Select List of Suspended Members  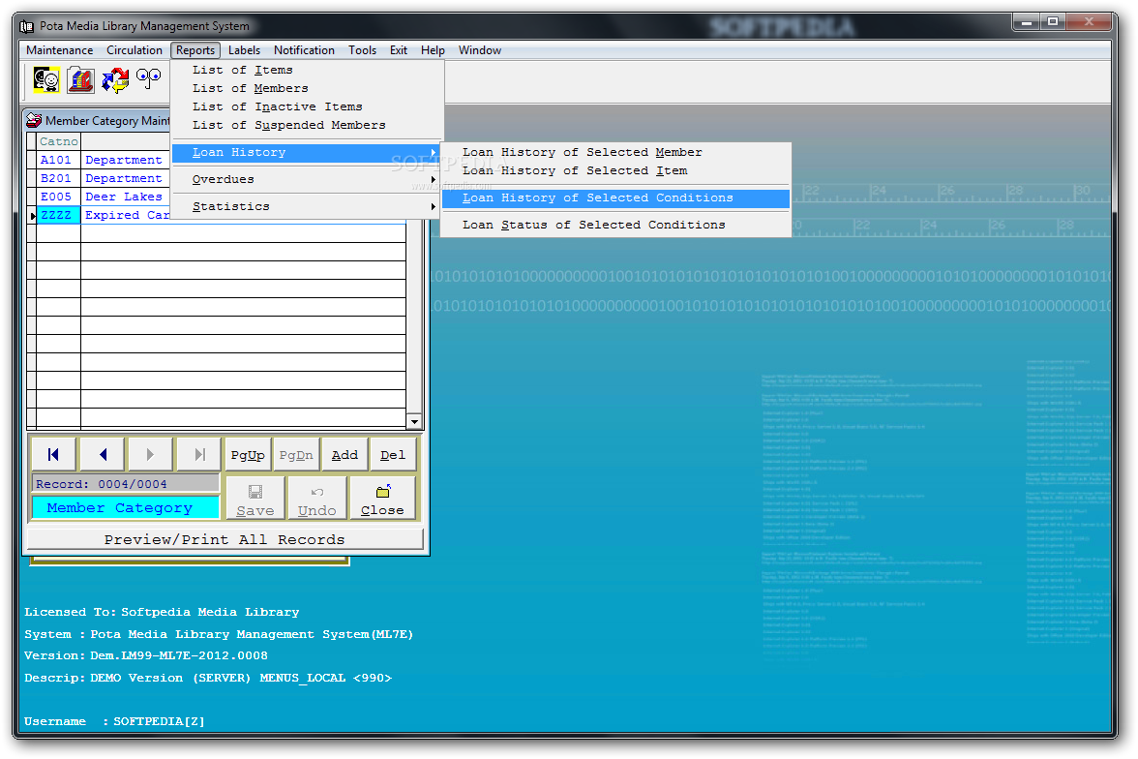[308, 125]
